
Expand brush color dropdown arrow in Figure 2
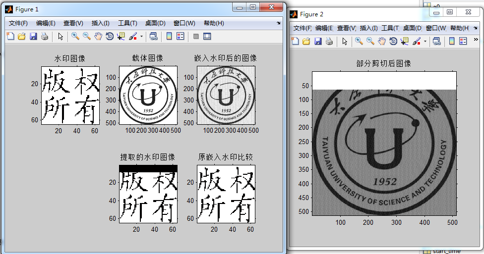click(425, 41)
